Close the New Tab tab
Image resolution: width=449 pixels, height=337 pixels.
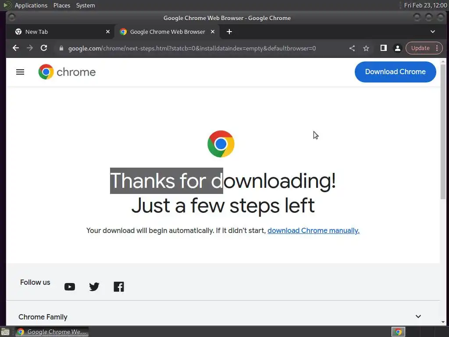[x=108, y=32]
